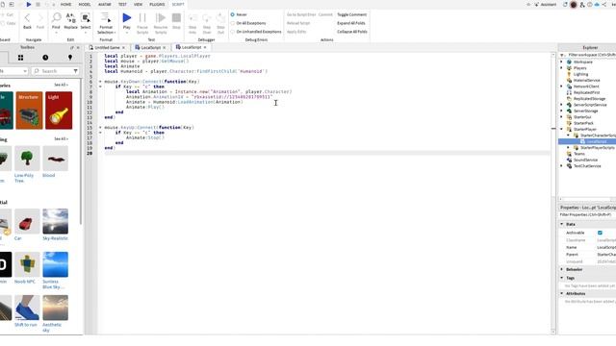Click the Toolbox search field
Viewport: 616px width, 346px height.
(55, 71)
